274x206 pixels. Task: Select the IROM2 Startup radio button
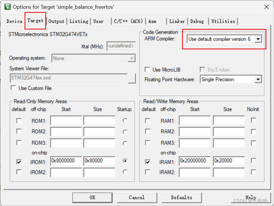[x=125, y=172]
